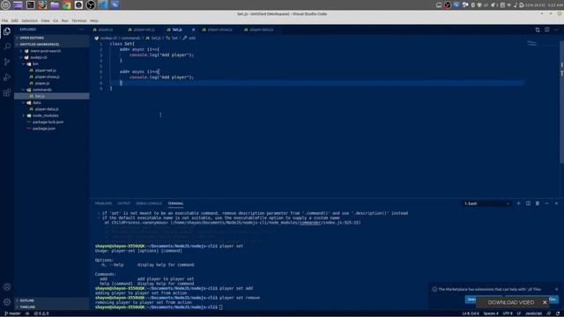Open the Accounts icon in activity bar
Screen dimensions: 564x317
7,287
